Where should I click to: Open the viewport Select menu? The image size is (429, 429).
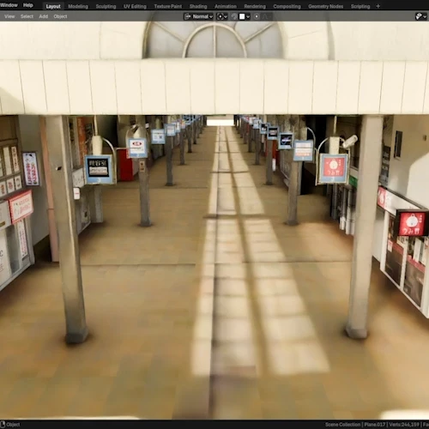pyautogui.click(x=27, y=16)
